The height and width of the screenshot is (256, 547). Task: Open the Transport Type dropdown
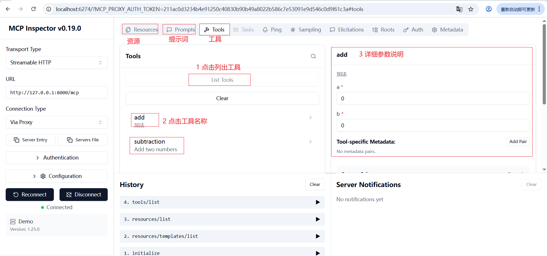pos(57,62)
